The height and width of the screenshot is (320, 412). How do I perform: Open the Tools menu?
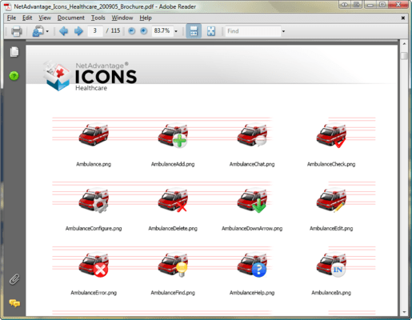98,18
